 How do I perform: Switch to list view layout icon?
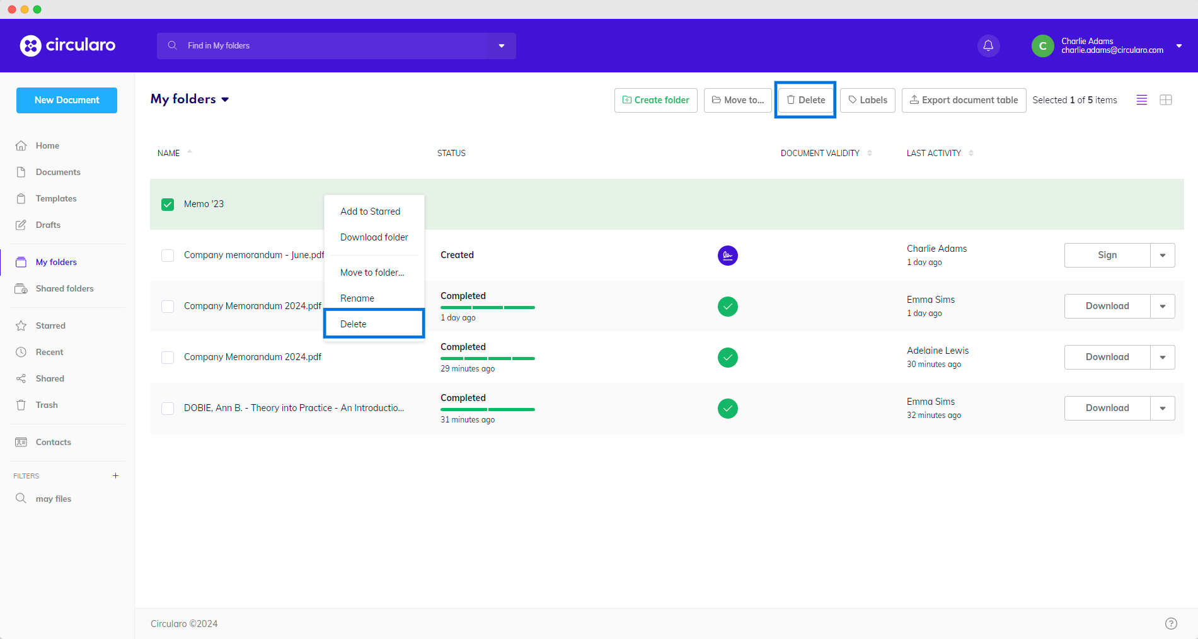click(x=1141, y=100)
